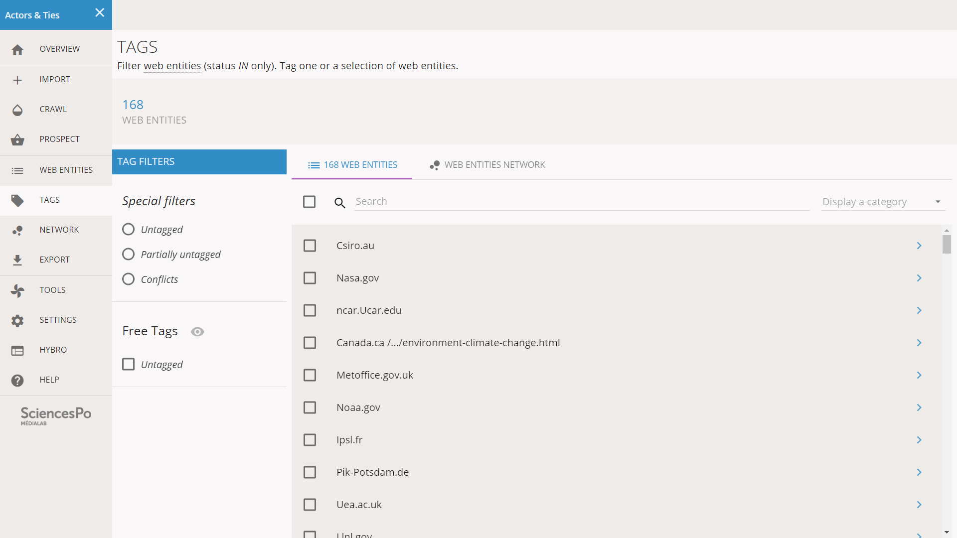Image resolution: width=957 pixels, height=538 pixels.
Task: Click the Tags label icon
Action: [x=17, y=200]
